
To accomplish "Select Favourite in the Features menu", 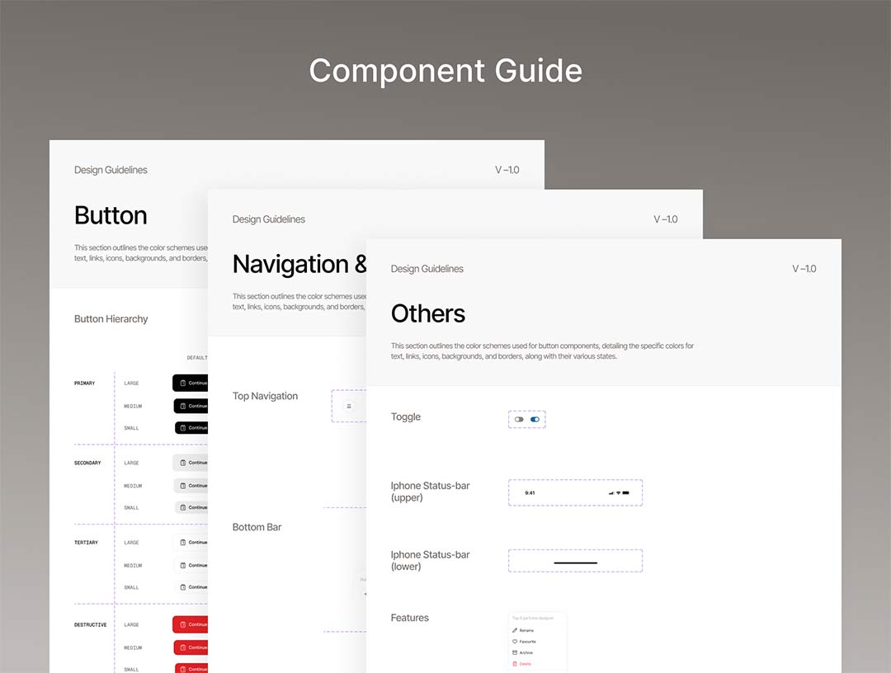I will point(528,641).
